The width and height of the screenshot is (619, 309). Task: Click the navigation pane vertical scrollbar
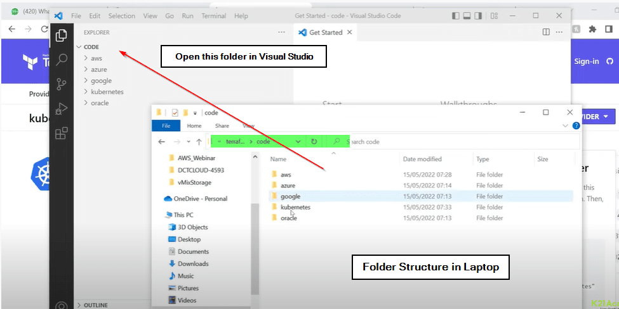(x=255, y=249)
